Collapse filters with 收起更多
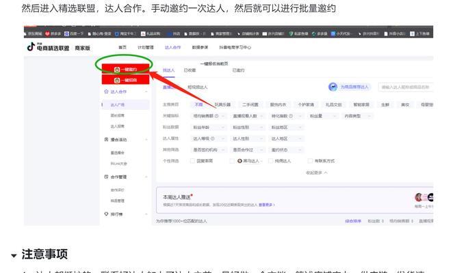This screenshot has height=273, width=464. click(x=317, y=173)
